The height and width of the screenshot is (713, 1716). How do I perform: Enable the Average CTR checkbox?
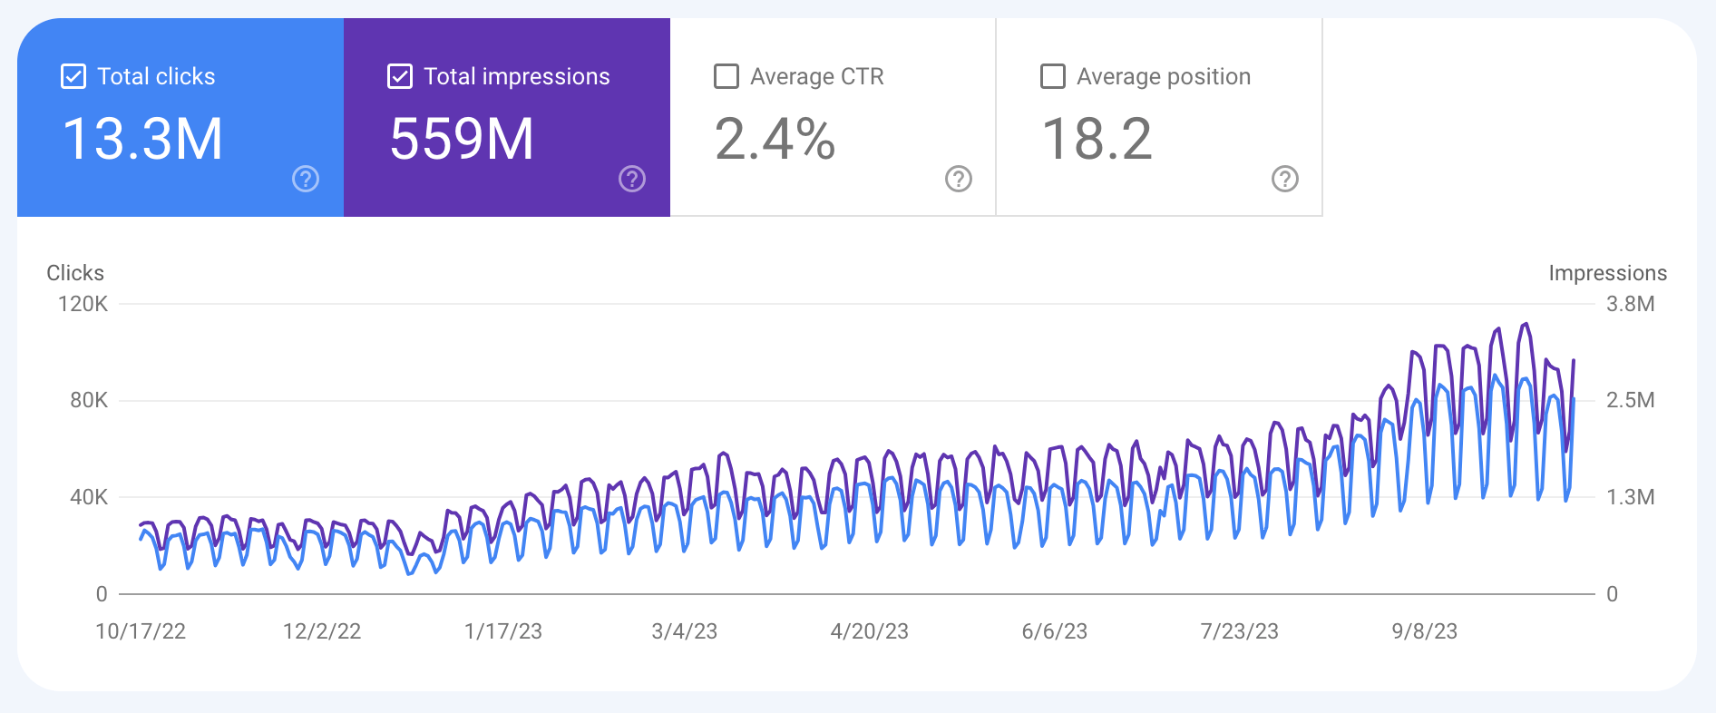(726, 76)
